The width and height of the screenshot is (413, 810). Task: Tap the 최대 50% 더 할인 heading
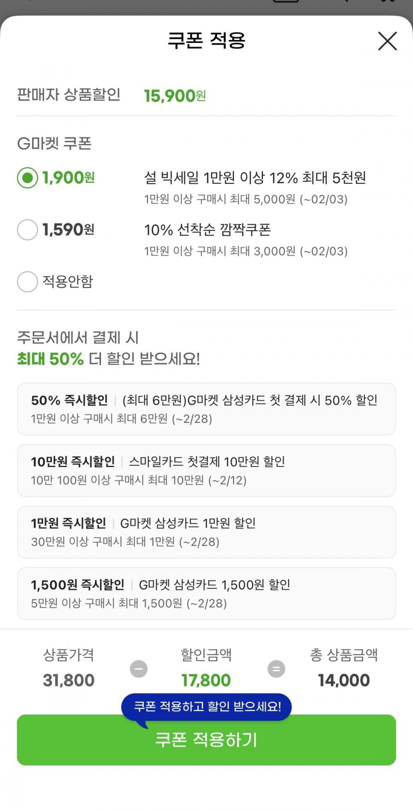click(108, 359)
